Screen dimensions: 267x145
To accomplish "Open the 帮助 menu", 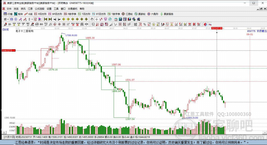I will tap(82, 9).
